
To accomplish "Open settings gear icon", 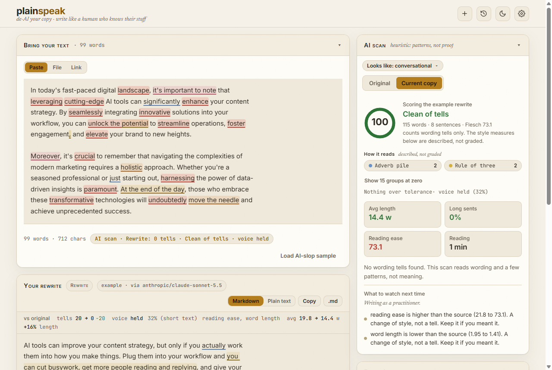I will coord(521,14).
